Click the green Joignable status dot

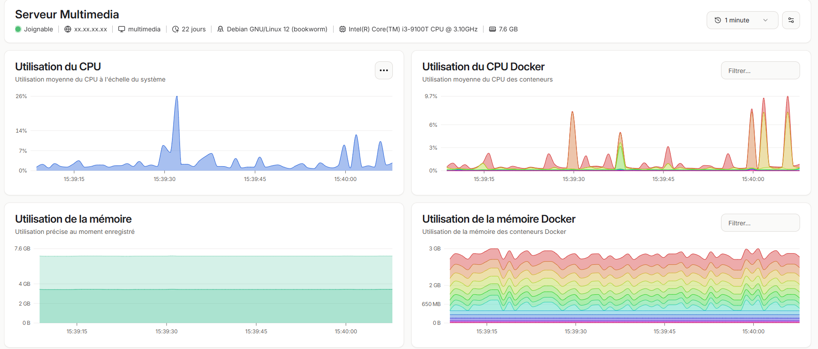tap(18, 29)
